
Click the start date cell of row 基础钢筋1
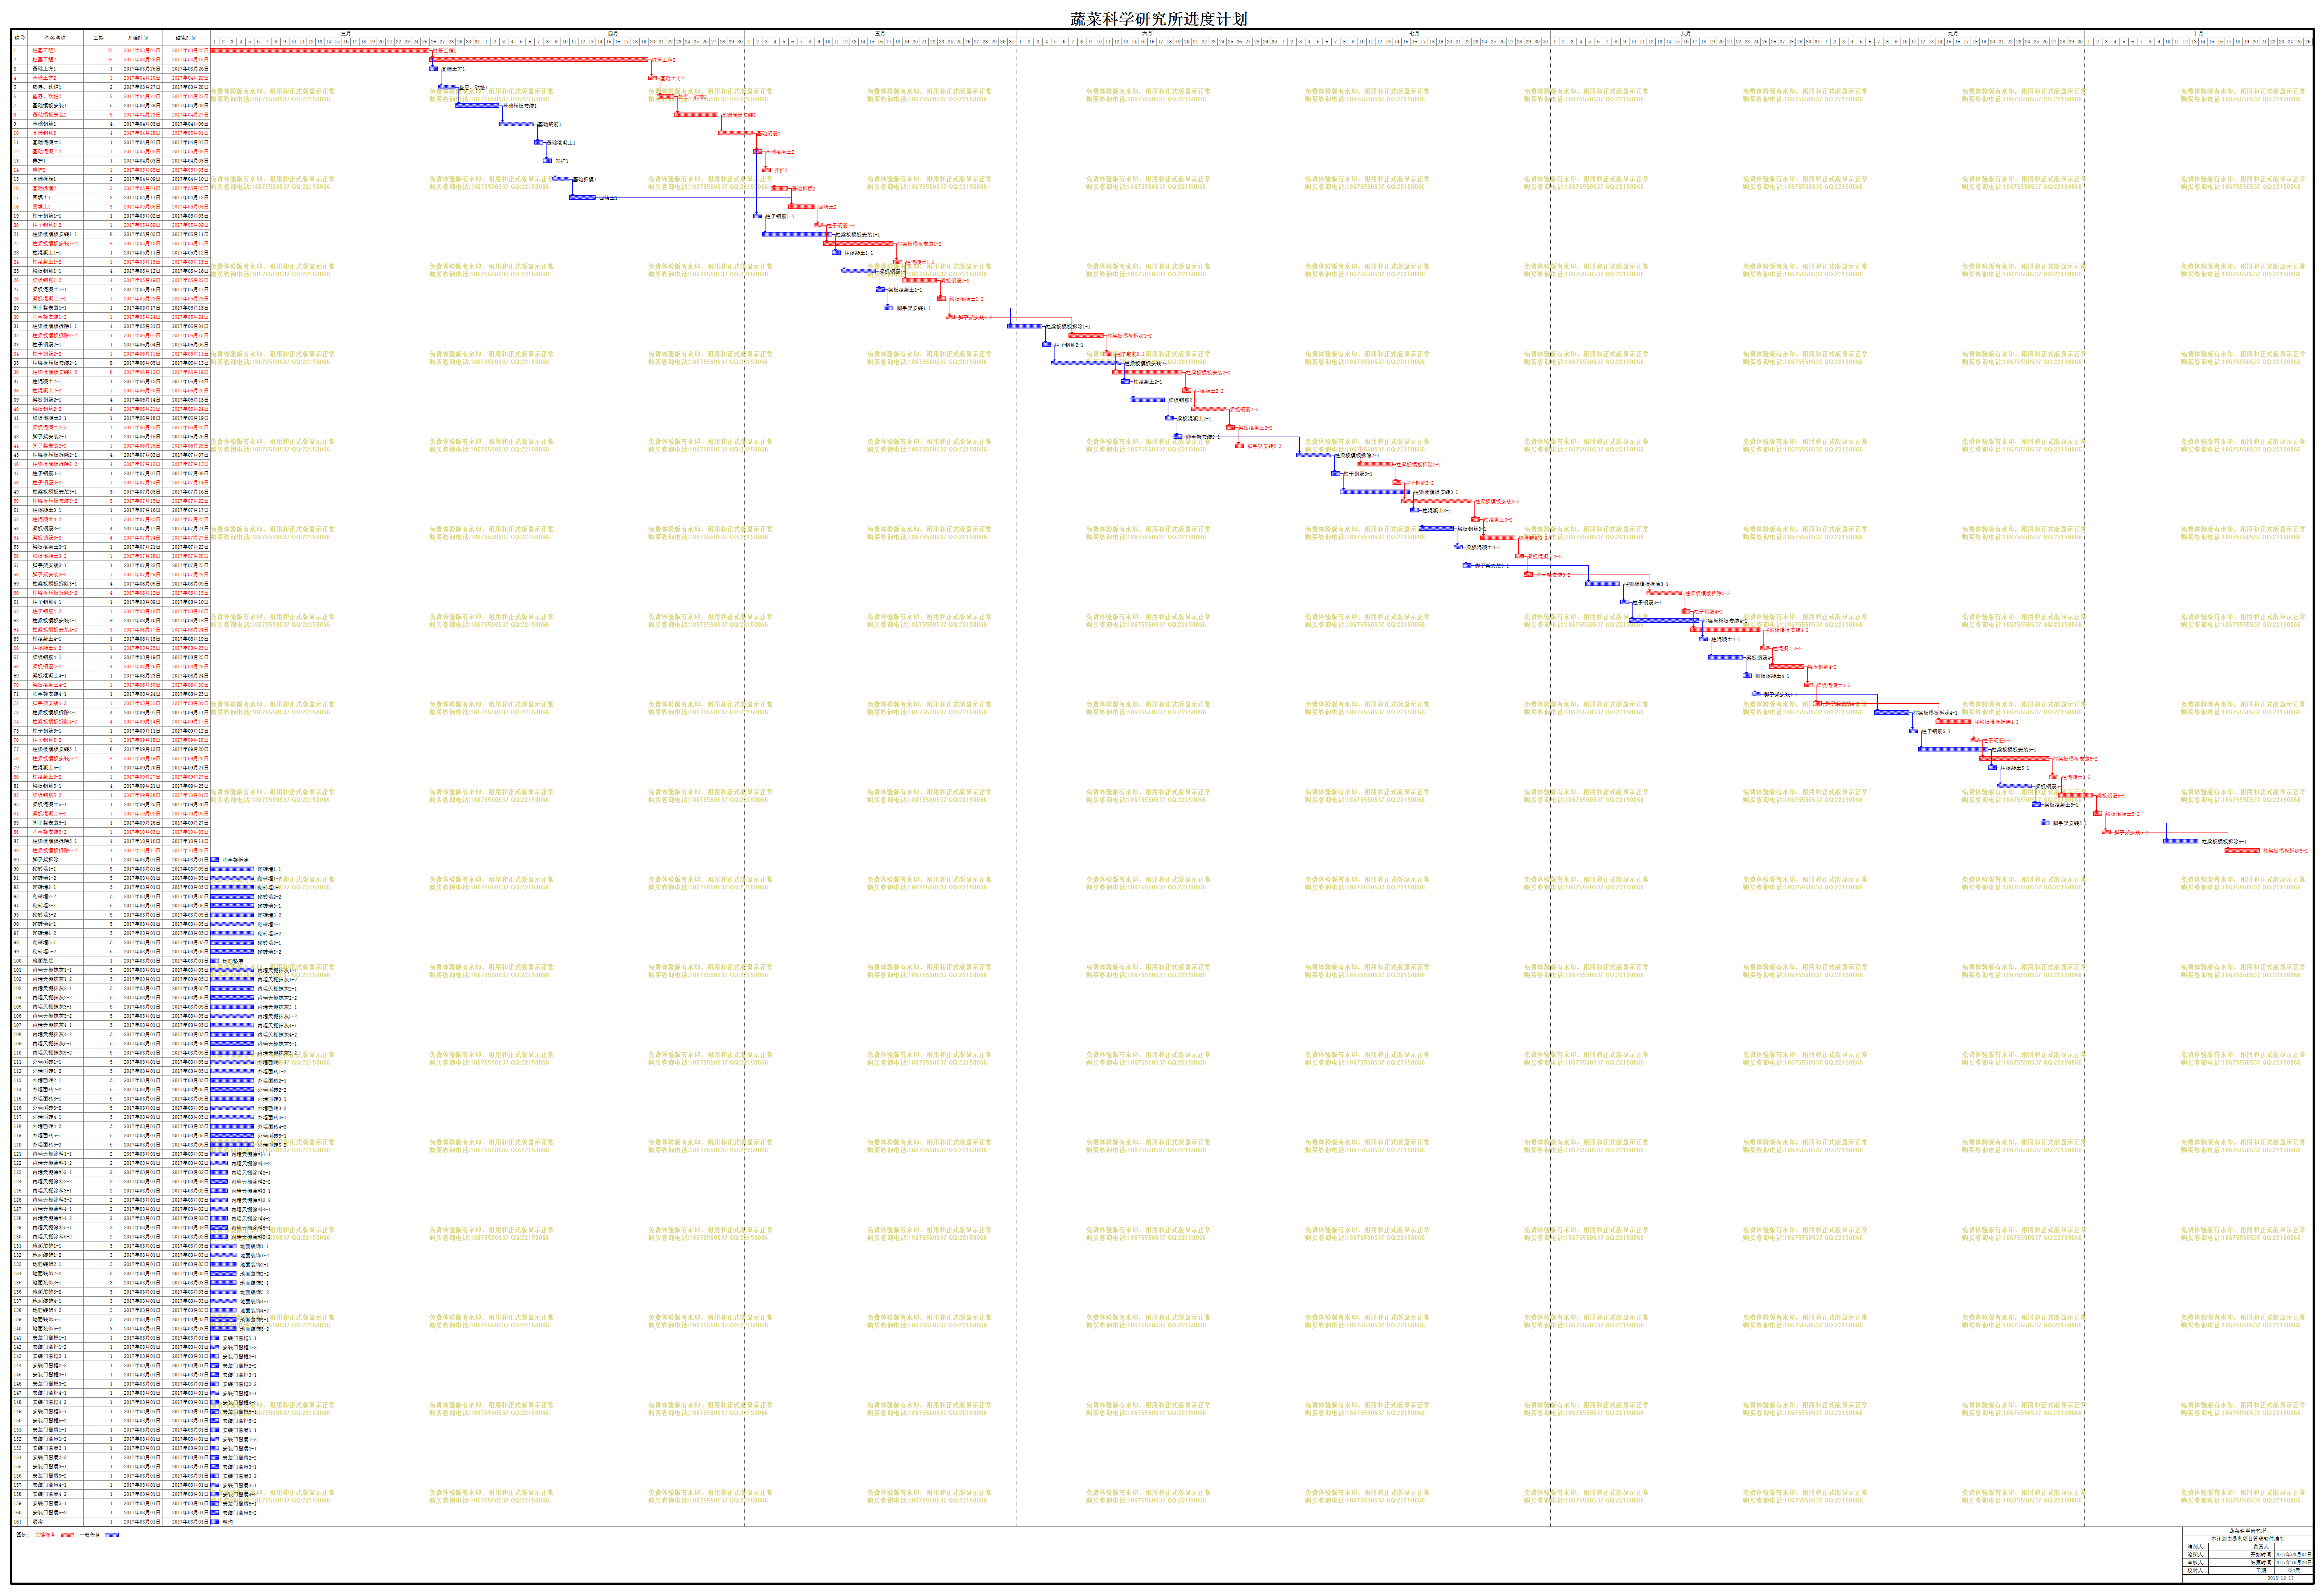138,124
